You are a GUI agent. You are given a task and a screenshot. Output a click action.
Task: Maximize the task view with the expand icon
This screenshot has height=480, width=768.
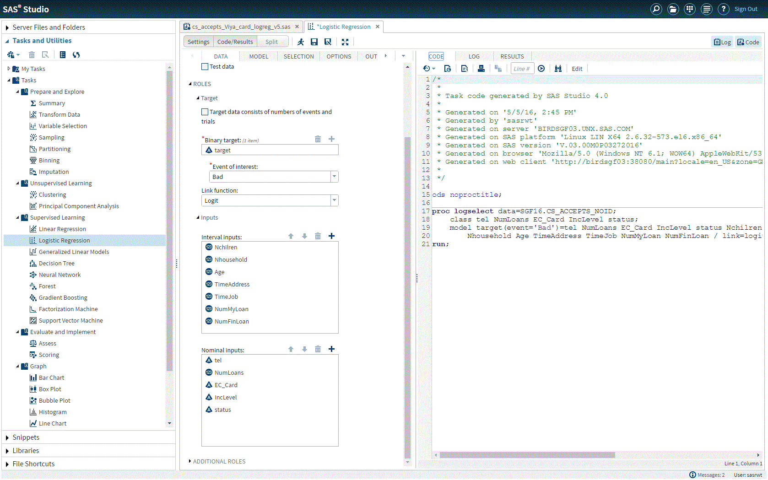coord(345,42)
